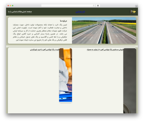Click the RTop logo in the header
Screen dimensions: 144x122
[x=133, y=12]
